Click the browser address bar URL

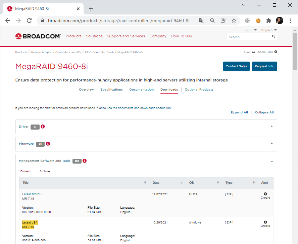coord(118,21)
